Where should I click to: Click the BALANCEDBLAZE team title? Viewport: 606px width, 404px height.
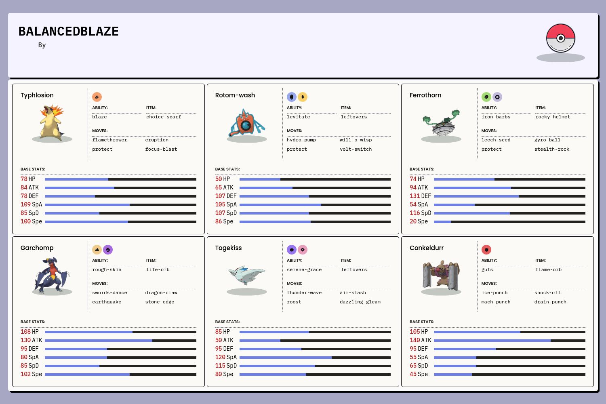point(69,32)
